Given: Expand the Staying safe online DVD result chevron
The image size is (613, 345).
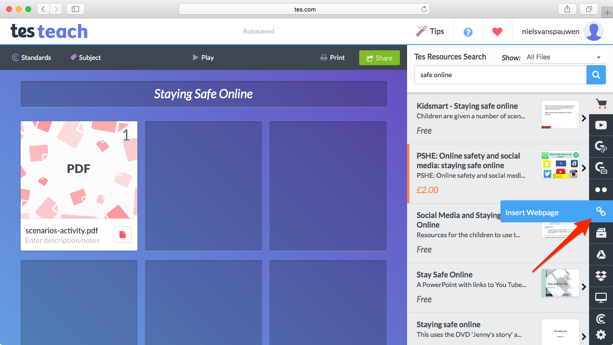Looking at the screenshot, I should [584, 336].
